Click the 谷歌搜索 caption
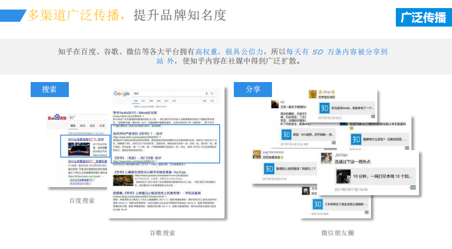 [x=162, y=233]
